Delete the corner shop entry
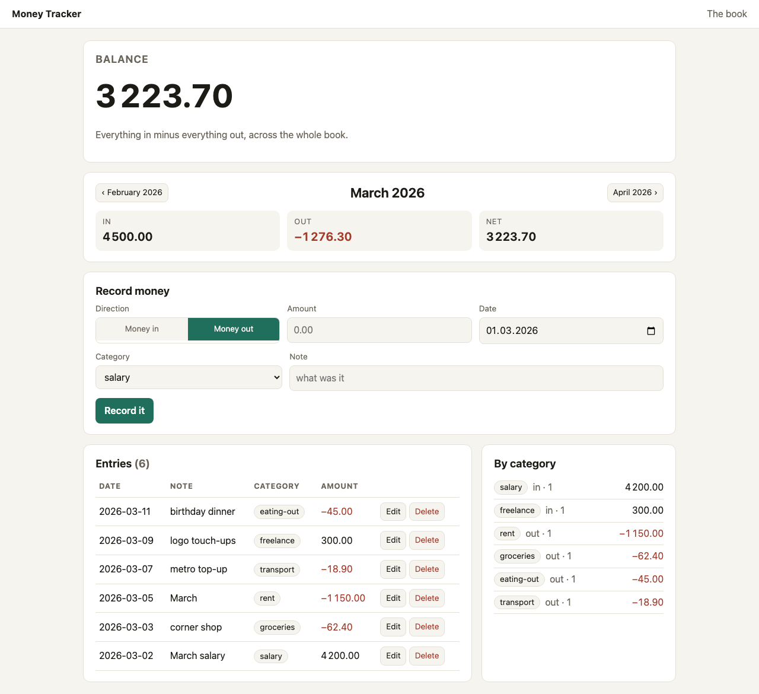The height and width of the screenshot is (694, 759). [427, 627]
